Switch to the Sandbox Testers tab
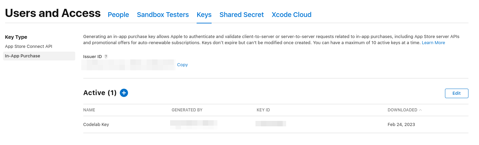 click(163, 15)
